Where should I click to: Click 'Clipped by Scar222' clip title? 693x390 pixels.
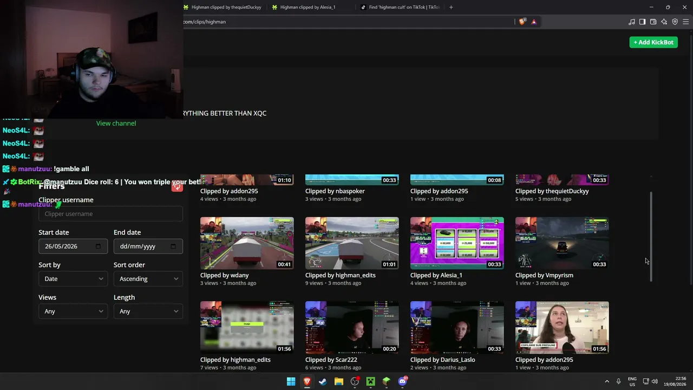click(x=331, y=360)
